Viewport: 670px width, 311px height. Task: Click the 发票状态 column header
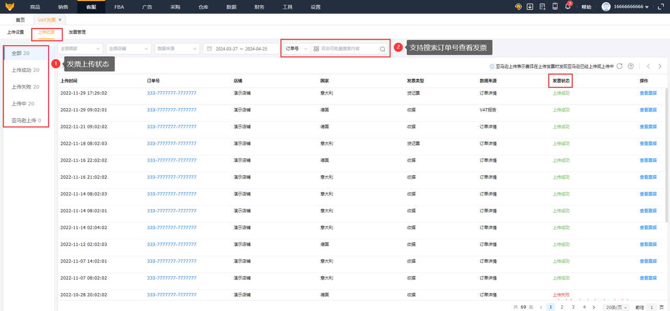(x=561, y=81)
